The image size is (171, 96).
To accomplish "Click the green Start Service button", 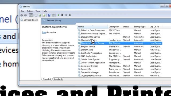I will [59, 15].
